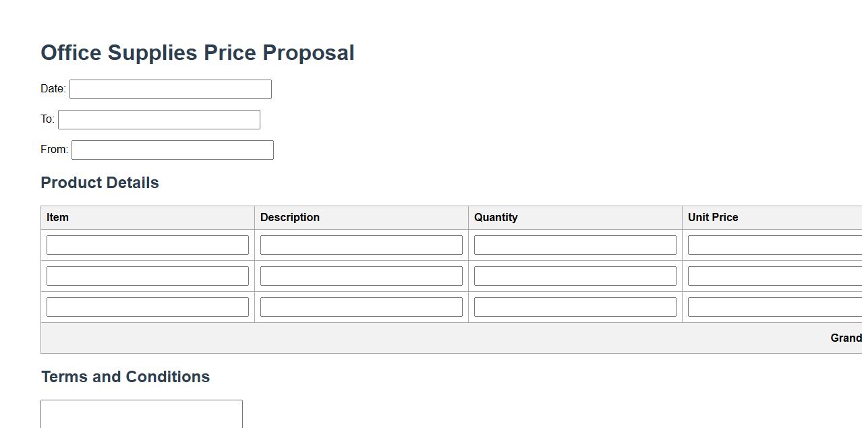Focus the second row Item field
This screenshot has height=428, width=862.
(147, 276)
